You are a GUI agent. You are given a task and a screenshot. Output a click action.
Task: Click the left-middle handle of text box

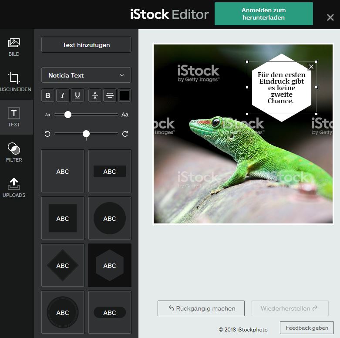[x=247, y=87]
